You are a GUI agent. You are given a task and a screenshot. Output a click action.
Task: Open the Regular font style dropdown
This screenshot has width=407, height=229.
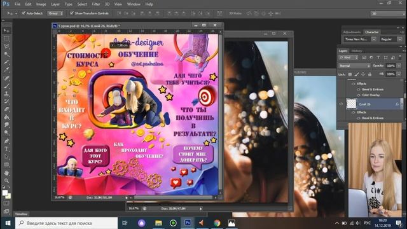(x=399, y=39)
